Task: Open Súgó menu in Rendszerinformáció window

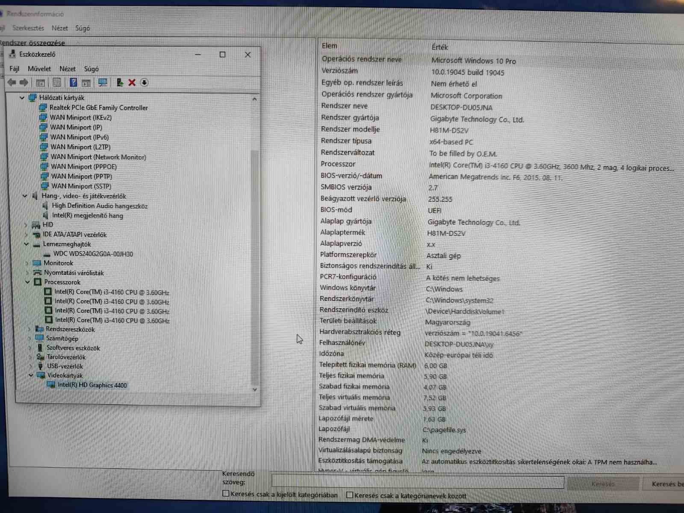Action: tap(83, 28)
